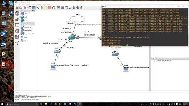Click the Zoom out magnifier icon
189x106 pixels.
tap(78, 8)
